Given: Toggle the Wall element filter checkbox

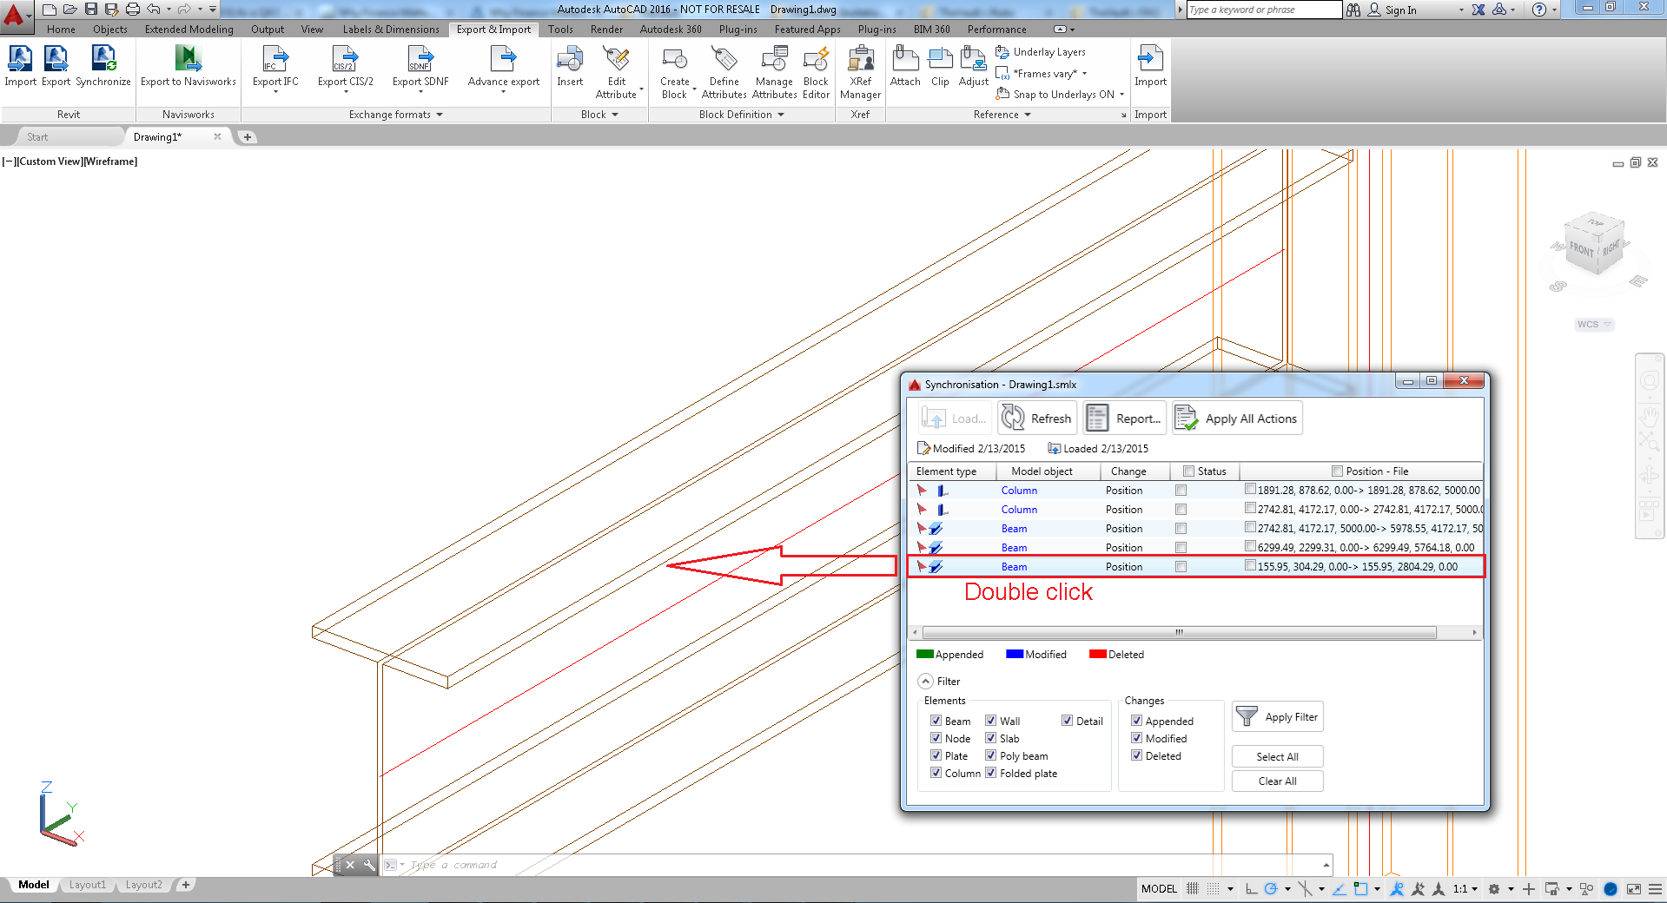Looking at the screenshot, I should [990, 721].
